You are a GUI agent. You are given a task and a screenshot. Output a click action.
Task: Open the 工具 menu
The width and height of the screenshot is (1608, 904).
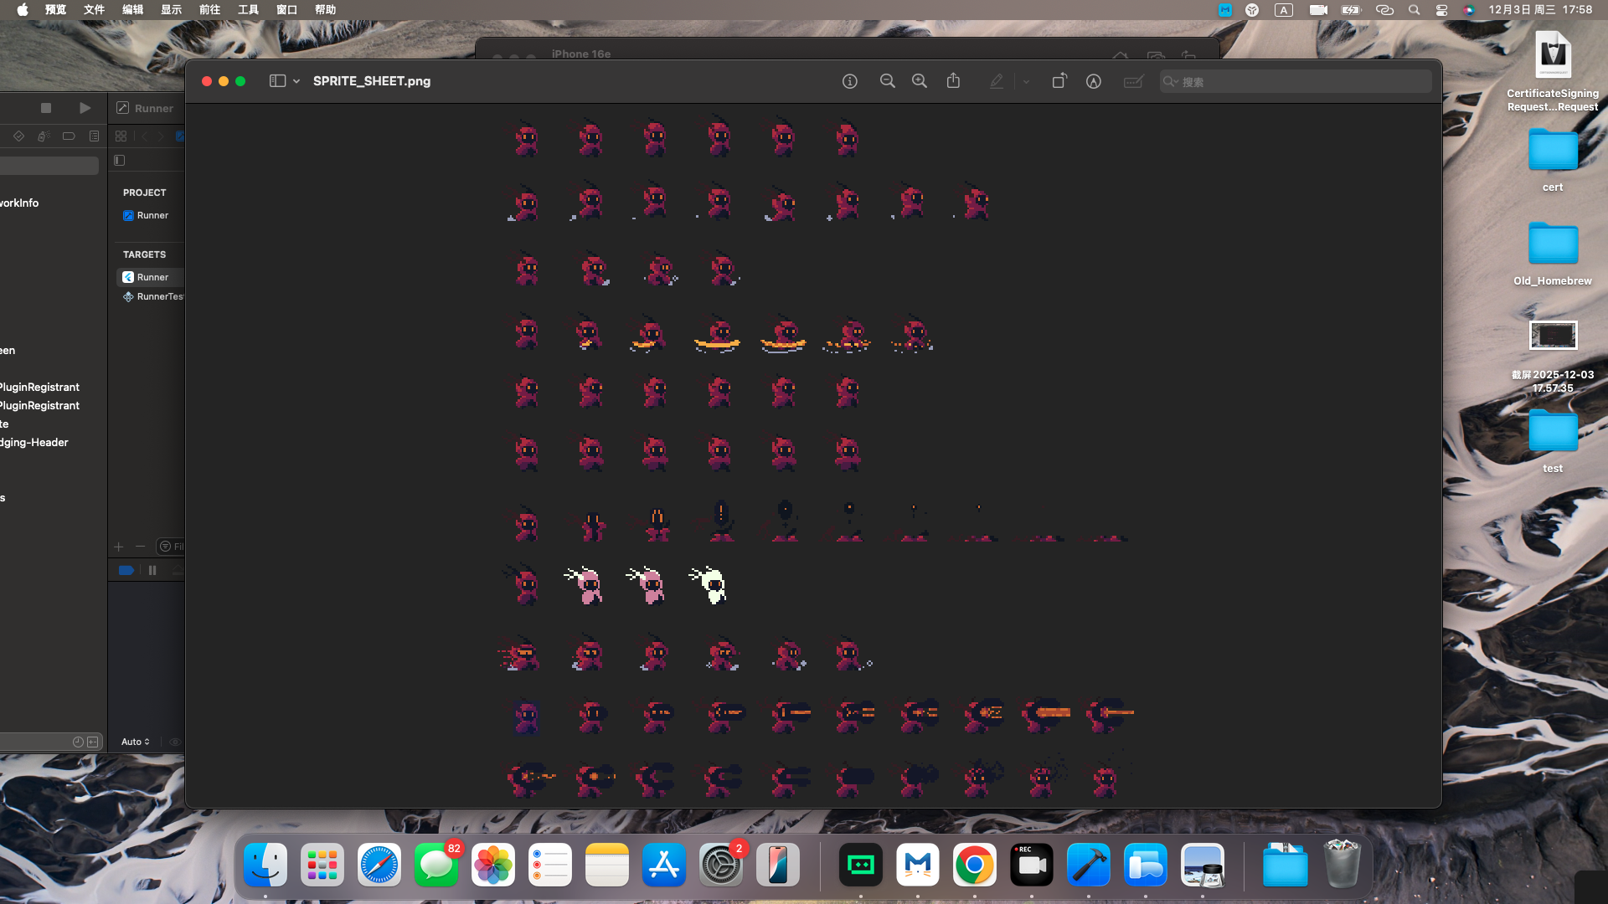point(248,10)
